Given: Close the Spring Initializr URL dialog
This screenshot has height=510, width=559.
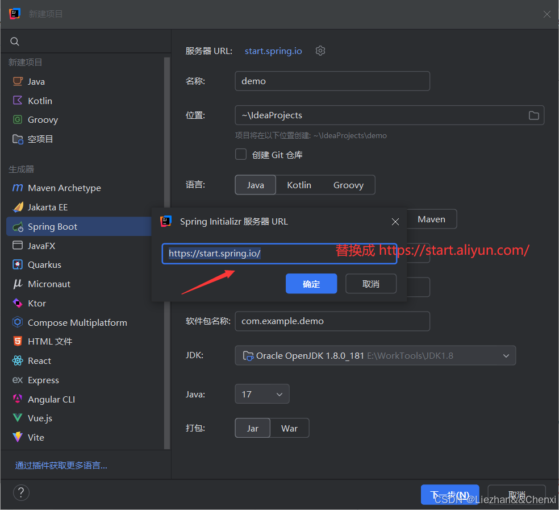Looking at the screenshot, I should pyautogui.click(x=395, y=222).
